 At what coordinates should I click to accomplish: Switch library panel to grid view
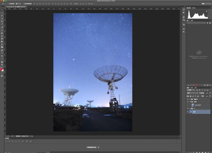click(x=207, y=23)
